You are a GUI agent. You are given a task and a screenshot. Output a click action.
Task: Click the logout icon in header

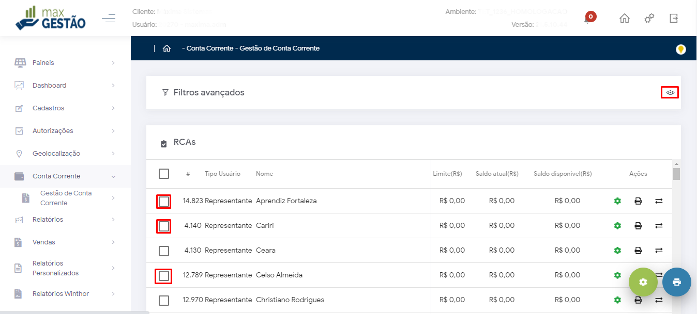point(673,19)
